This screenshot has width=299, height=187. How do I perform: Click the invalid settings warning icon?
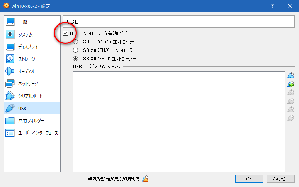(145, 179)
